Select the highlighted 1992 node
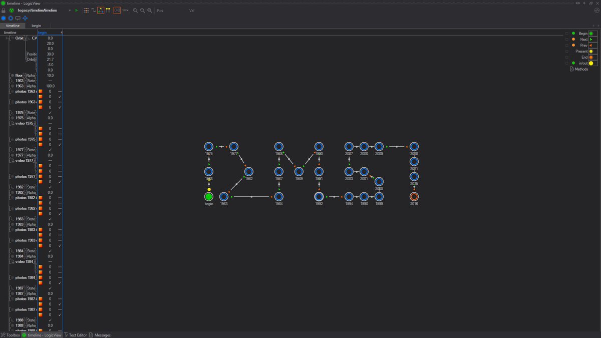The width and height of the screenshot is (601, 338). tap(319, 196)
